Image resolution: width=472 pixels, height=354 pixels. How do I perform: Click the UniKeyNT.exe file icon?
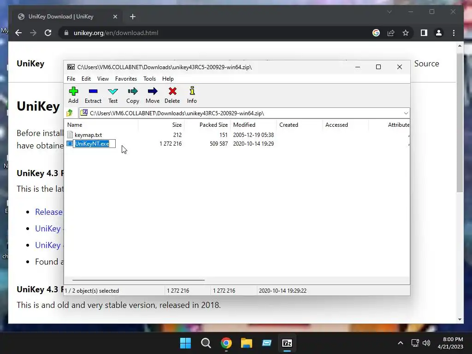pyautogui.click(x=70, y=144)
